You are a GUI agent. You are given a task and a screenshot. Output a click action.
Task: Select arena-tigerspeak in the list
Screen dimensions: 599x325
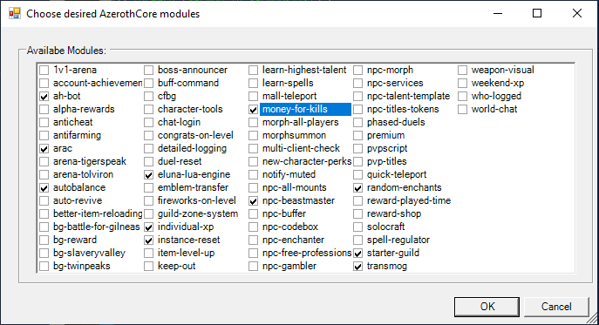pyautogui.click(x=90, y=161)
